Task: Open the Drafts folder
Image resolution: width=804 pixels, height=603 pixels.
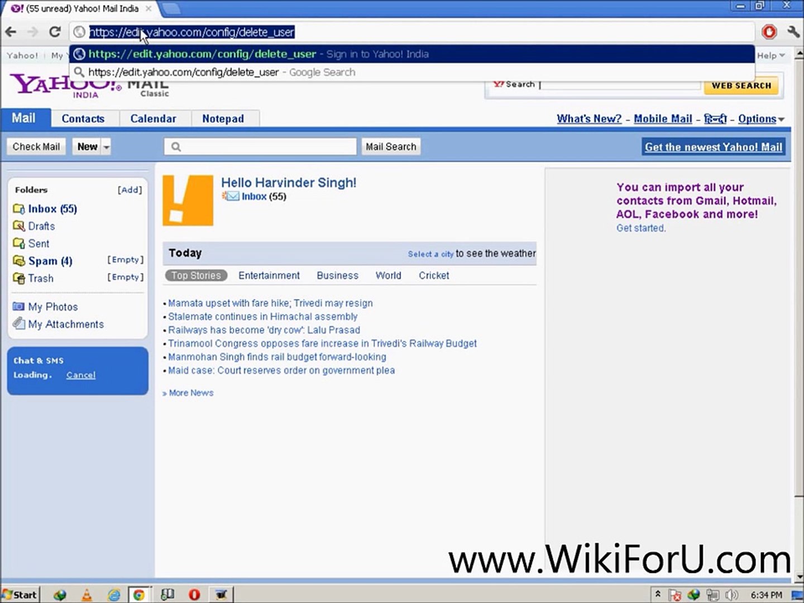Action: tap(41, 226)
